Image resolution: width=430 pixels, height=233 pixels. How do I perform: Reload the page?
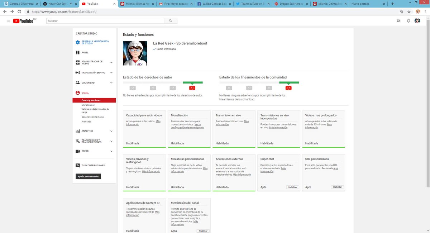19,11
